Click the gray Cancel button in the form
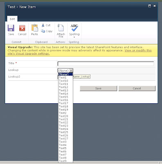Viewport: 162px width, 164px height. pyautogui.click(x=137, y=89)
